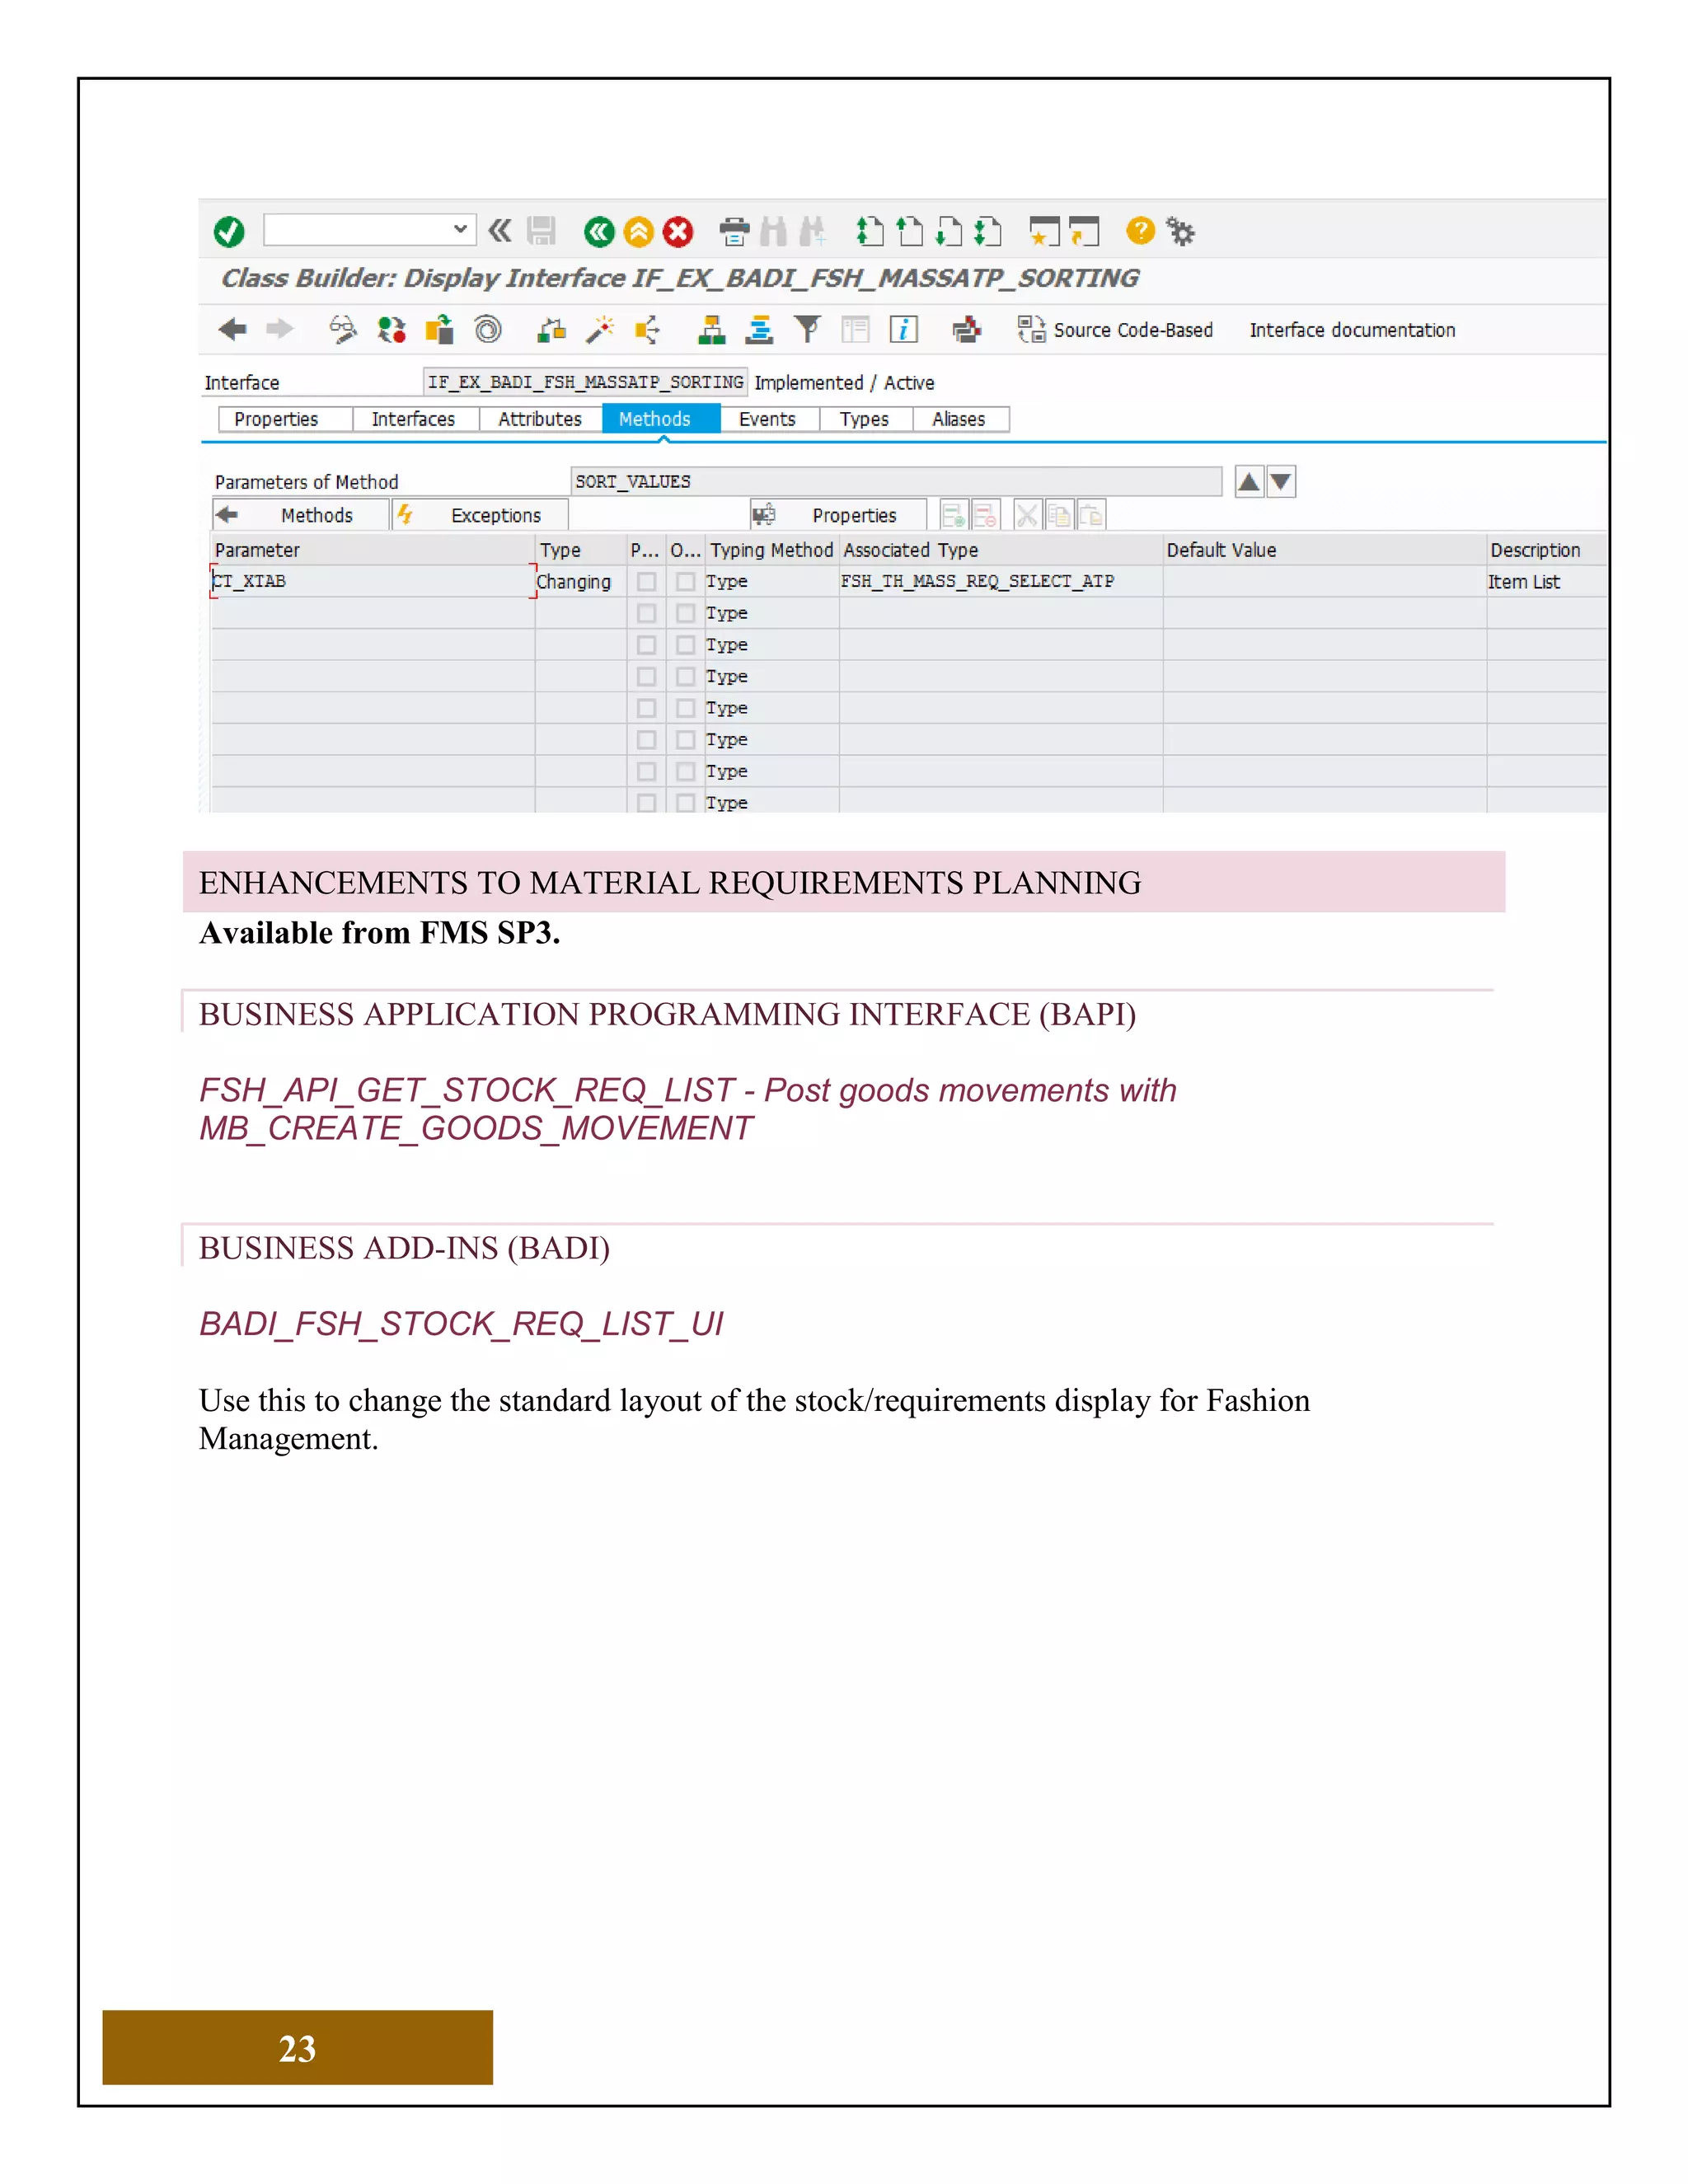Open the yellow Help question mark icon
1688x2184 pixels.
[x=1140, y=231]
